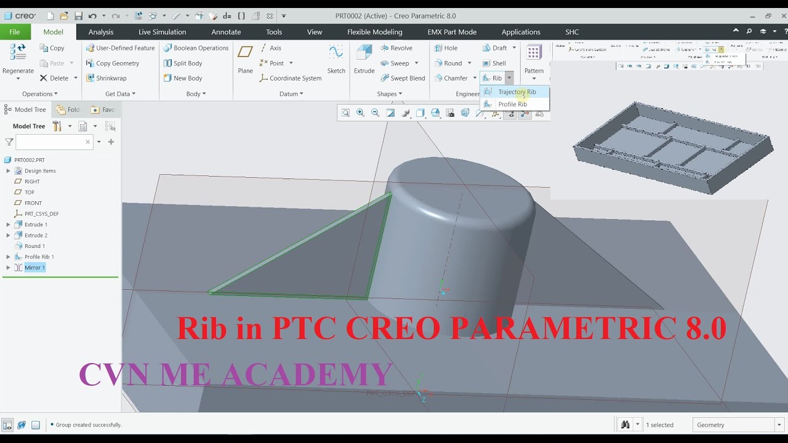Expand the Mirror 1 feature
Viewport: 788px width, 443px height.
pos(8,268)
